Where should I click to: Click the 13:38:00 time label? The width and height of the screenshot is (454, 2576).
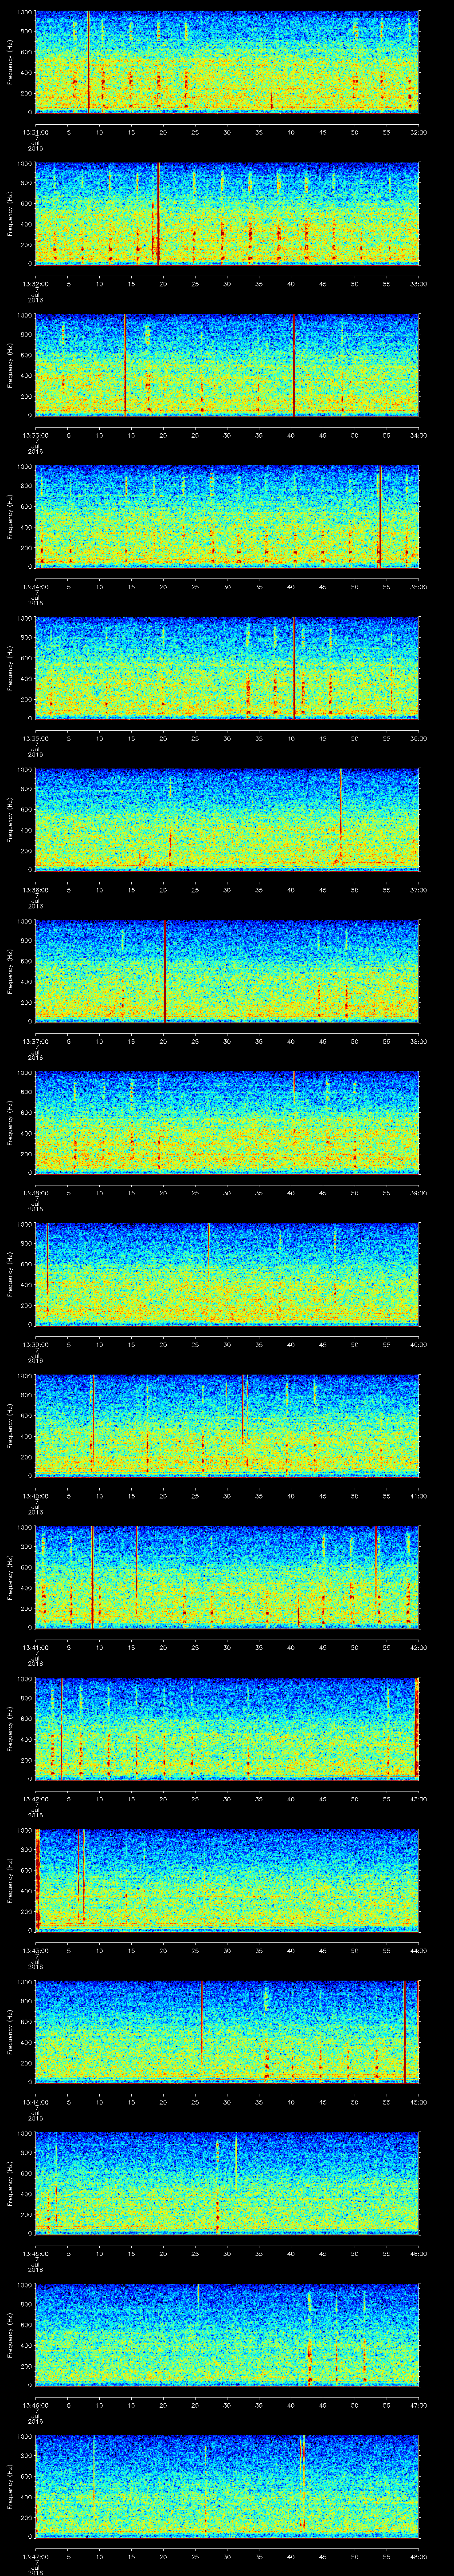click(x=35, y=1192)
